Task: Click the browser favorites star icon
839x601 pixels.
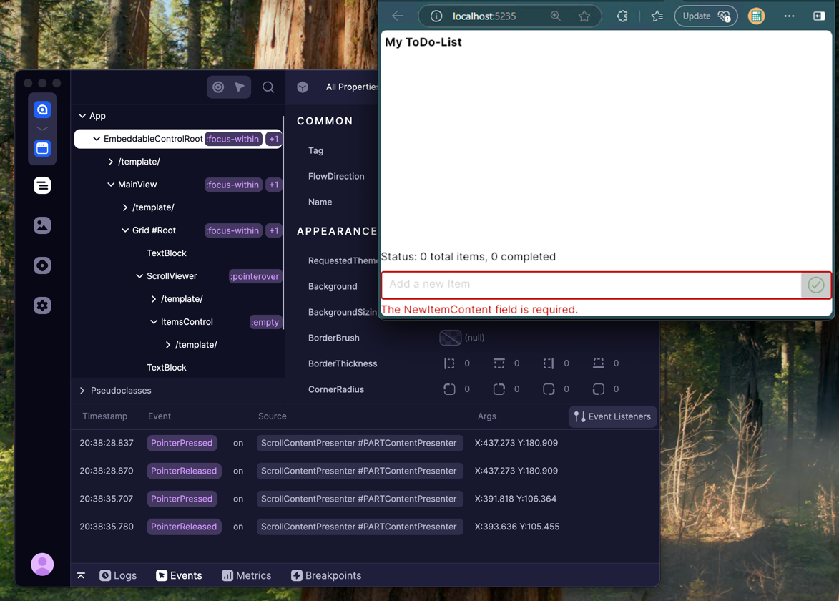Action: [x=657, y=15]
